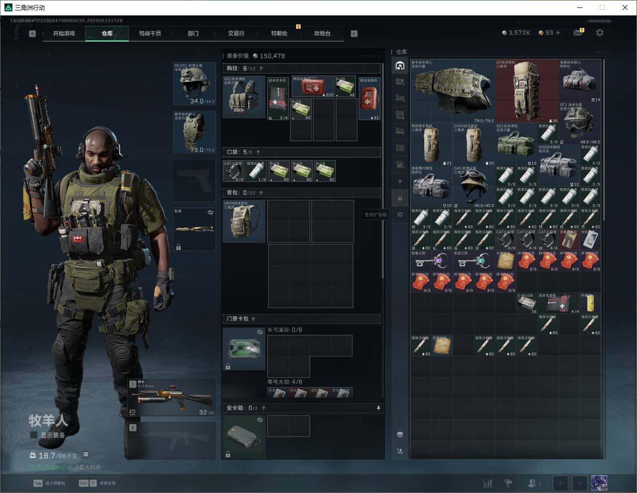The image size is (637, 493).
Task: Click the 进入特勤处 shortcut button
Action: (x=49, y=483)
